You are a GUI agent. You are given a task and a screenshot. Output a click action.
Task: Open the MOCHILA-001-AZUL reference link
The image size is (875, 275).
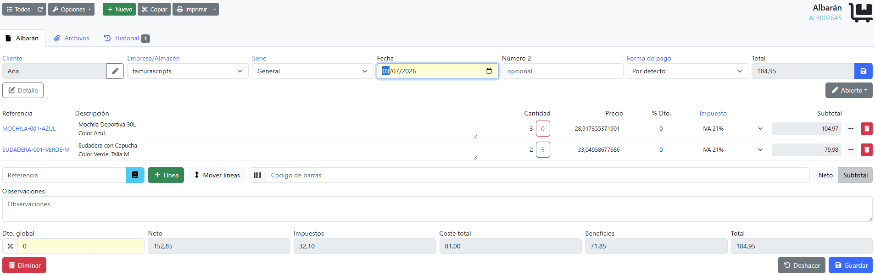[29, 129]
